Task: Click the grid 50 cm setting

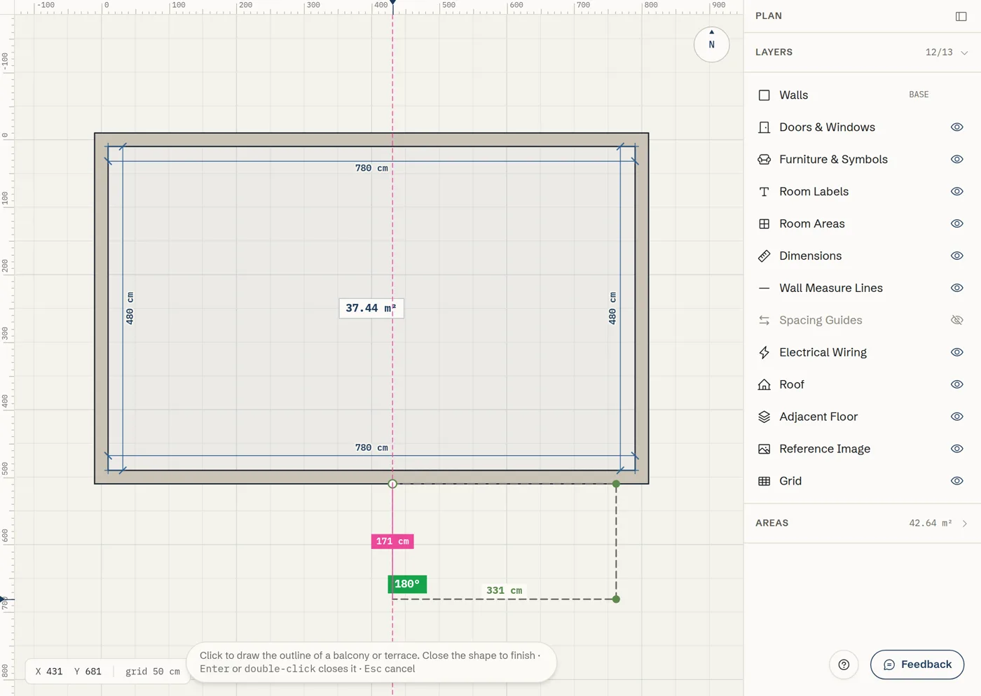Action: click(x=153, y=671)
